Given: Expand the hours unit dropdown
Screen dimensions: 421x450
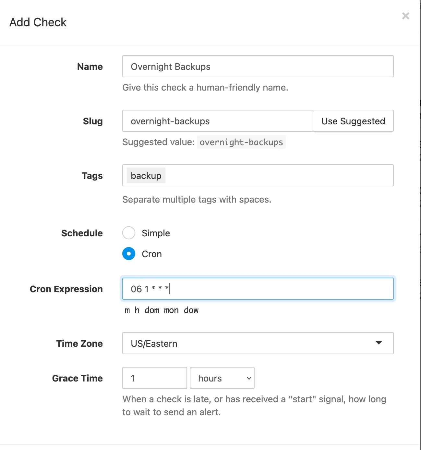Looking at the screenshot, I should tap(222, 378).
